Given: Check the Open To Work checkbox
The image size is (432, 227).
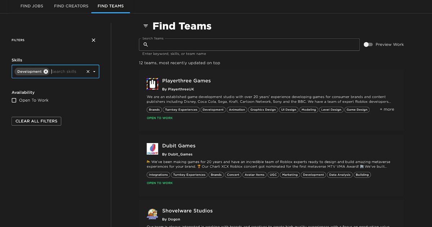Looking at the screenshot, I should pyautogui.click(x=13, y=100).
